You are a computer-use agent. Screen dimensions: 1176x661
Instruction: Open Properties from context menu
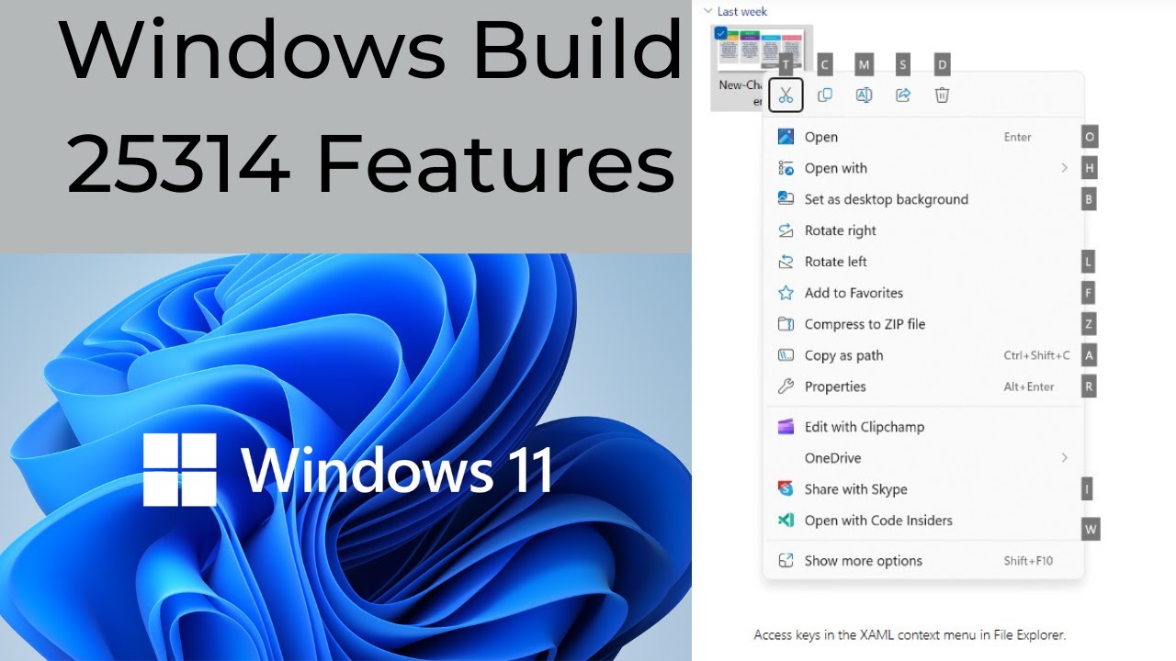click(x=923, y=387)
